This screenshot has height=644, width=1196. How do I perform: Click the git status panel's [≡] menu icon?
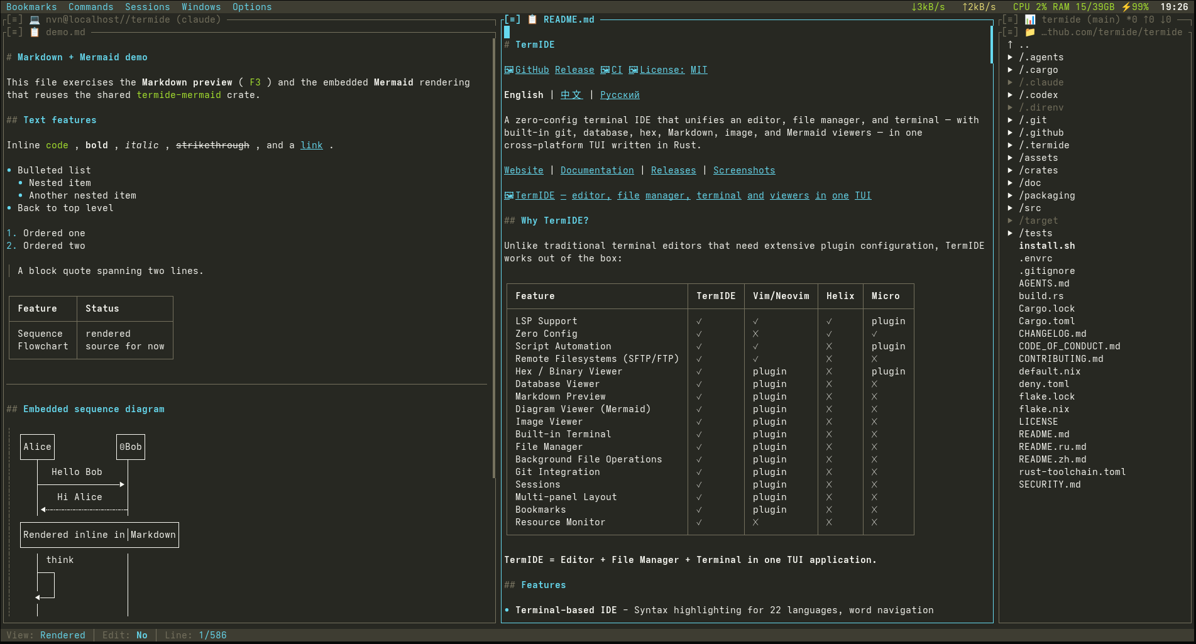point(1010,19)
